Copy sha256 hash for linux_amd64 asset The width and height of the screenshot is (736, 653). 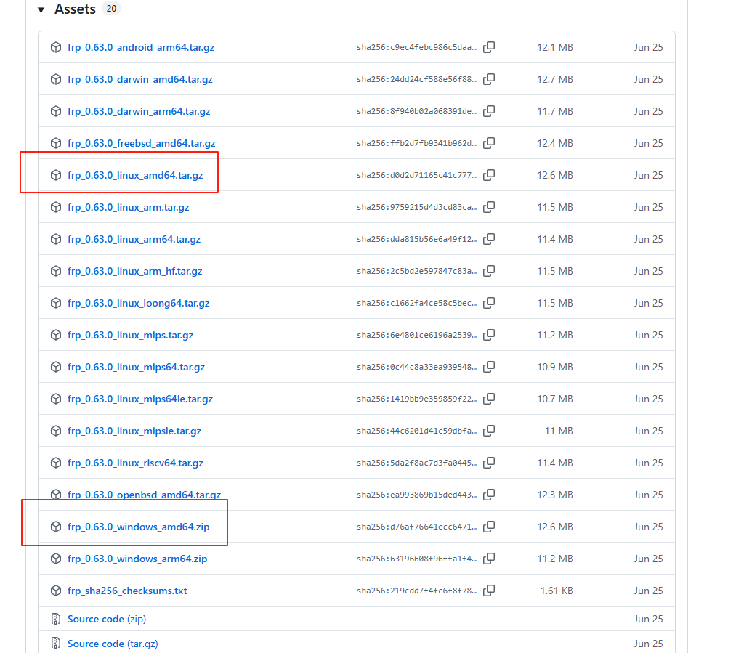point(490,175)
